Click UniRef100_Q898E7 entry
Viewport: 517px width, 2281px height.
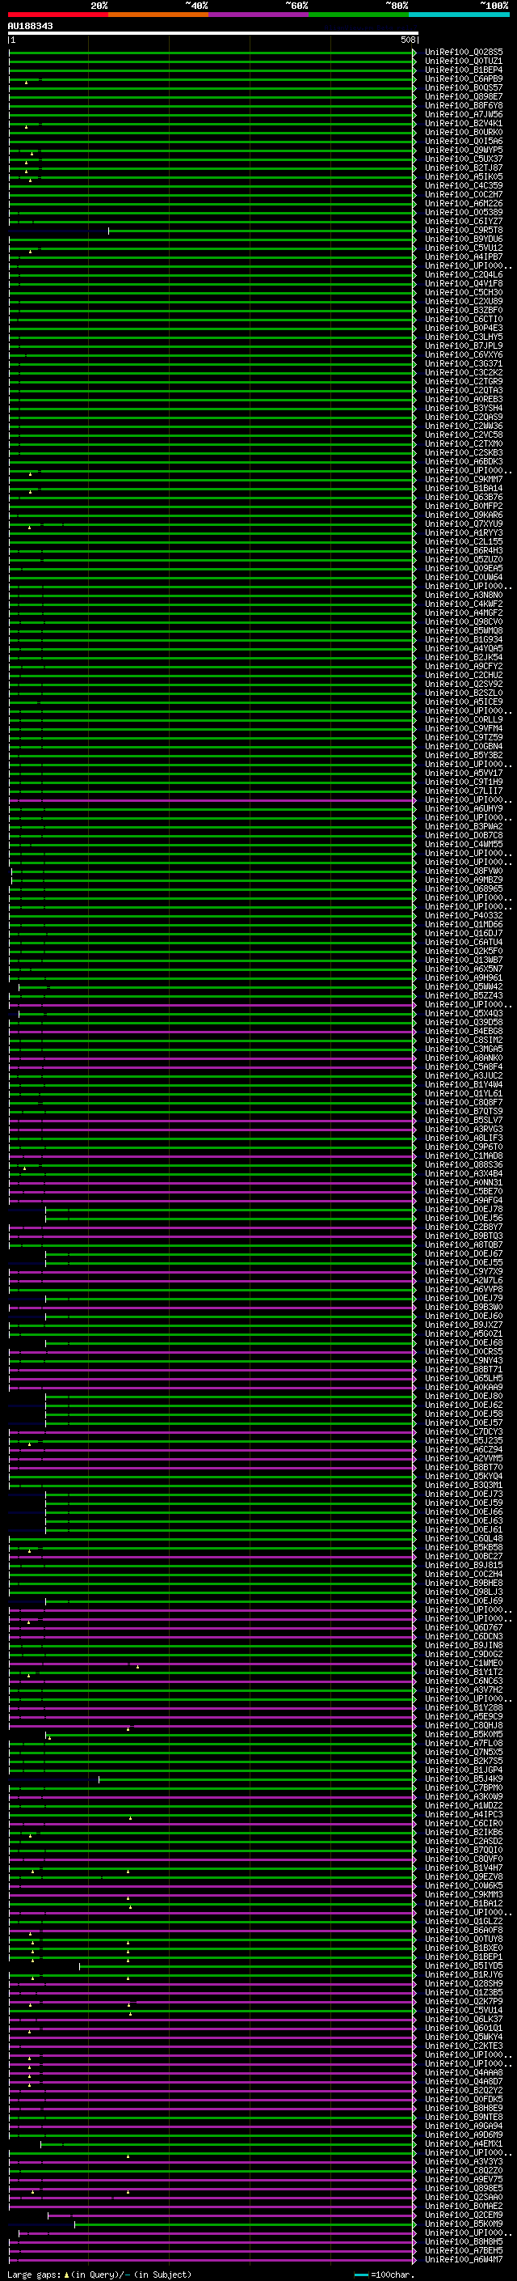point(463,97)
